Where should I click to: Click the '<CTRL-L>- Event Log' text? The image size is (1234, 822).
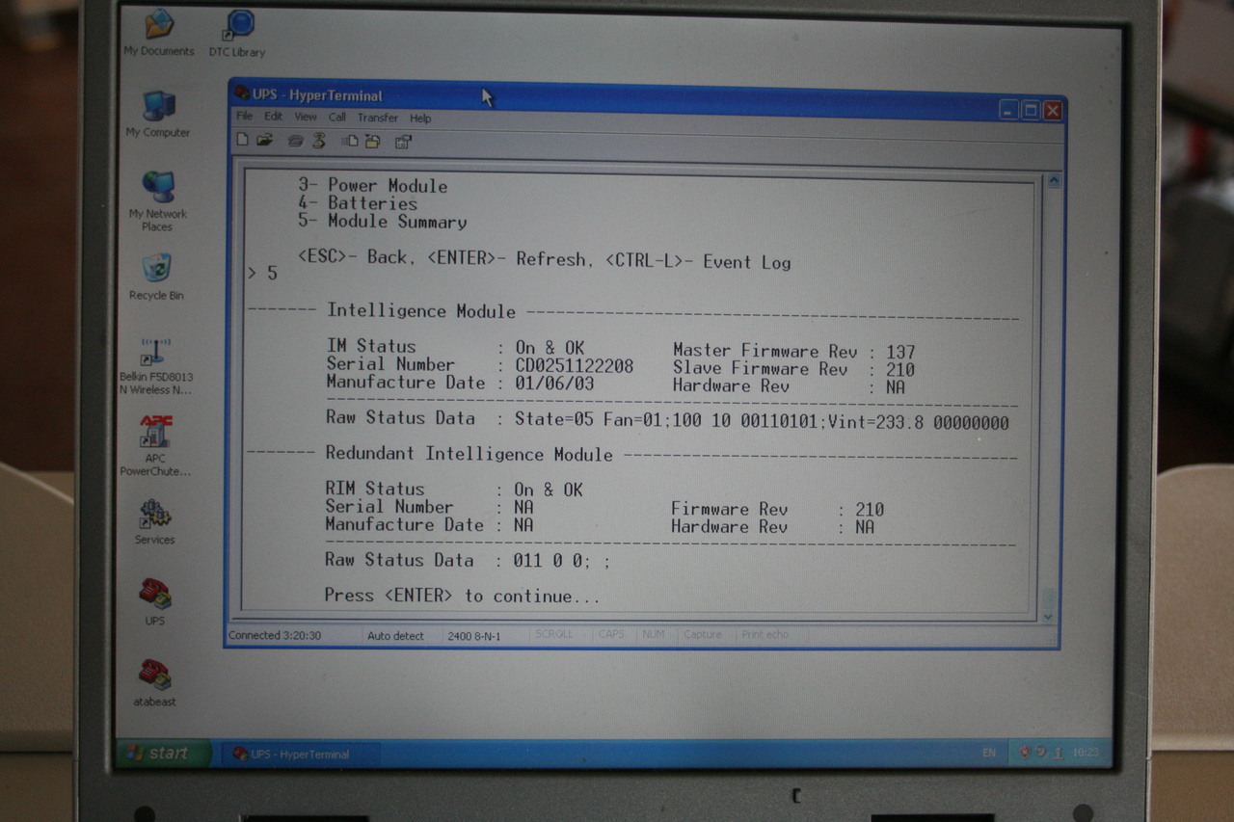pyautogui.click(x=699, y=261)
